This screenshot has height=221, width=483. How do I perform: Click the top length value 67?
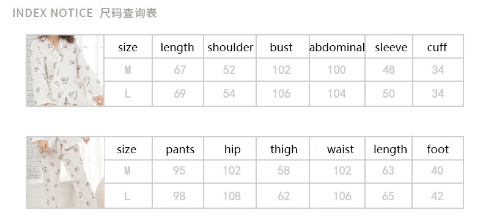(x=180, y=70)
